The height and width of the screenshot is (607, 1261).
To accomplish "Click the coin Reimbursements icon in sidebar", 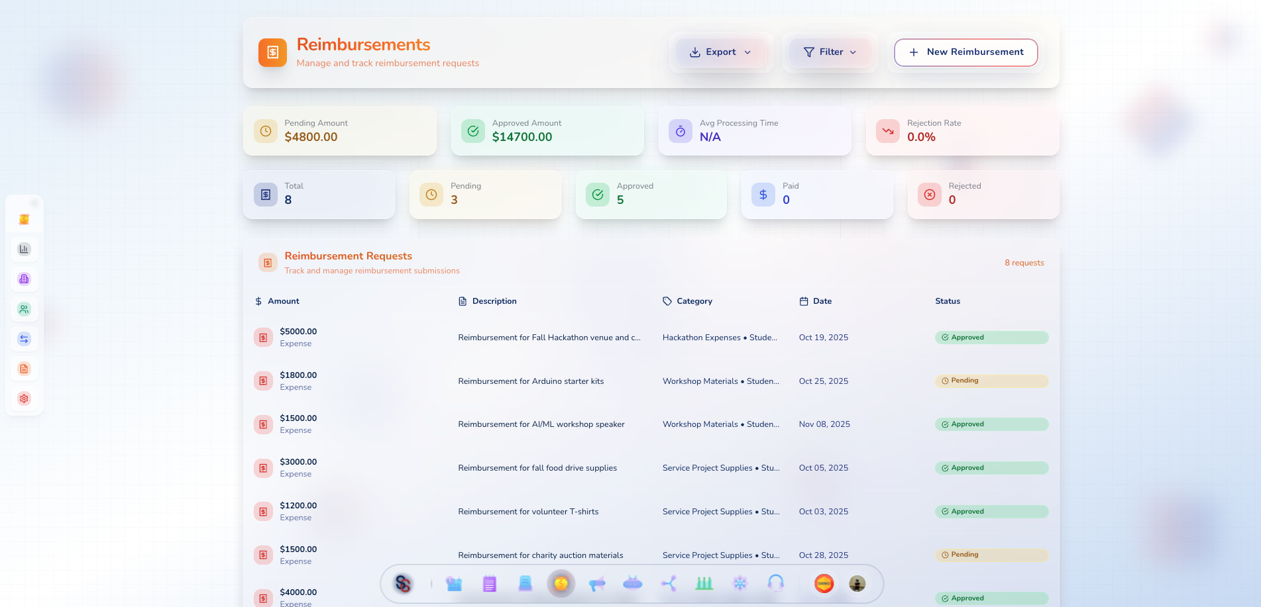I will point(25,218).
